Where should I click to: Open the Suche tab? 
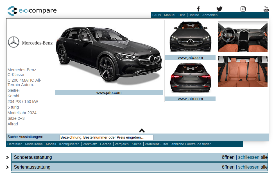pos(137,144)
